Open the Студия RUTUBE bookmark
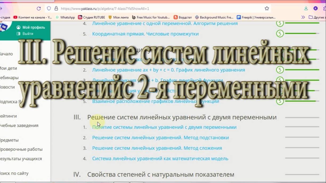 [92, 17]
